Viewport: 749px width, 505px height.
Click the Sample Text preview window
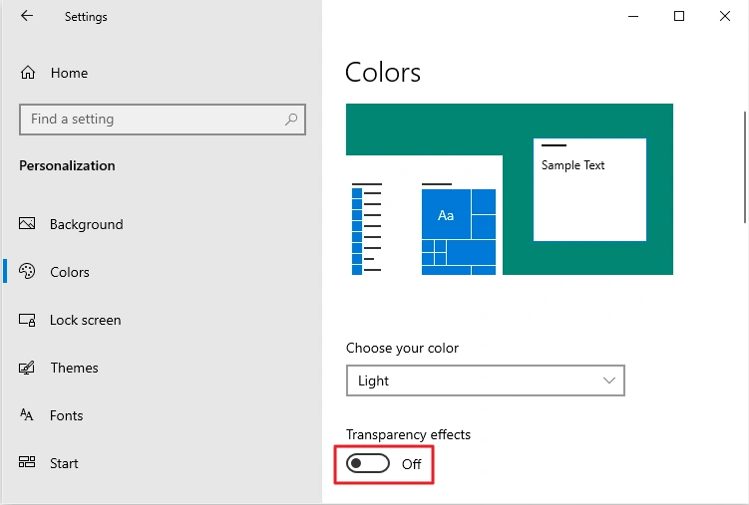tap(590, 190)
